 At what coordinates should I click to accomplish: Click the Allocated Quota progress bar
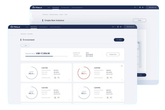(46, 56)
